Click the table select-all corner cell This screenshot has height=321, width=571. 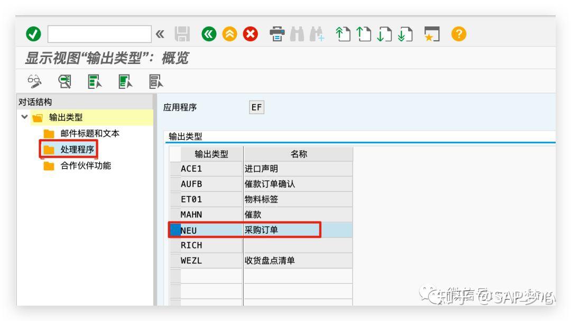click(175, 154)
